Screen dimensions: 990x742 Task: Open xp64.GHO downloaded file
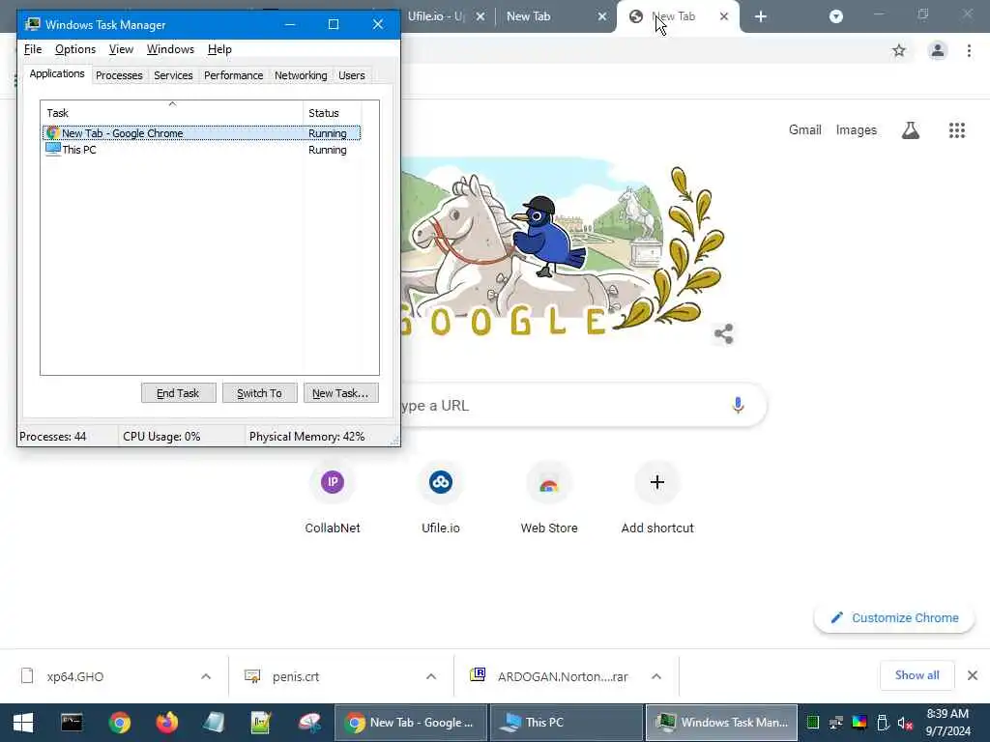click(75, 676)
